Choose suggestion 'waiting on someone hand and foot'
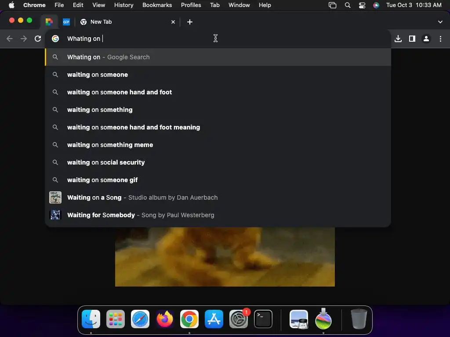The image size is (450, 337). 218,92
